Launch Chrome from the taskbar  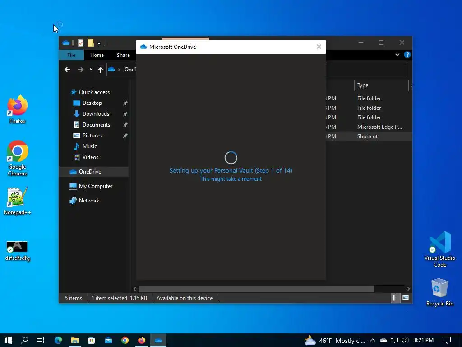(x=125, y=340)
